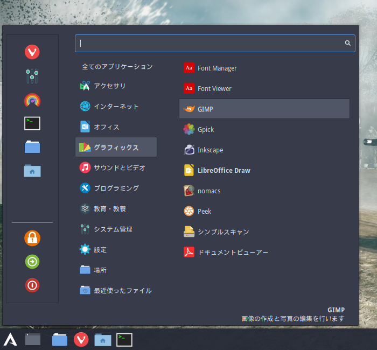Screen dimensions: 377x350
Task: Click the green logout icon
Action: click(x=32, y=262)
